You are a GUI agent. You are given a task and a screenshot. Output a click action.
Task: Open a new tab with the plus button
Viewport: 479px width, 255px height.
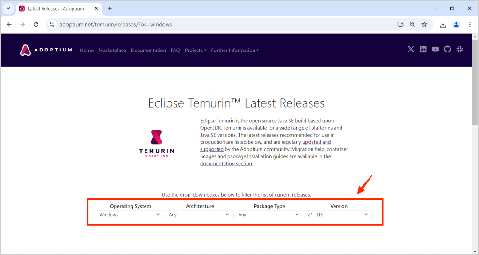coord(109,8)
